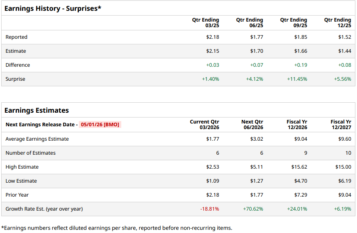Select the Qtr Ending 12/25 column header
The width and height of the screenshot is (357, 233).
[x=337, y=23]
